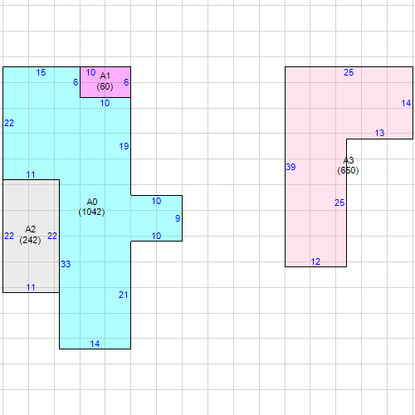Viewport: 415px width, 415px height.
Task: Select the "A0 (1042)" area label
Action: [91, 207]
